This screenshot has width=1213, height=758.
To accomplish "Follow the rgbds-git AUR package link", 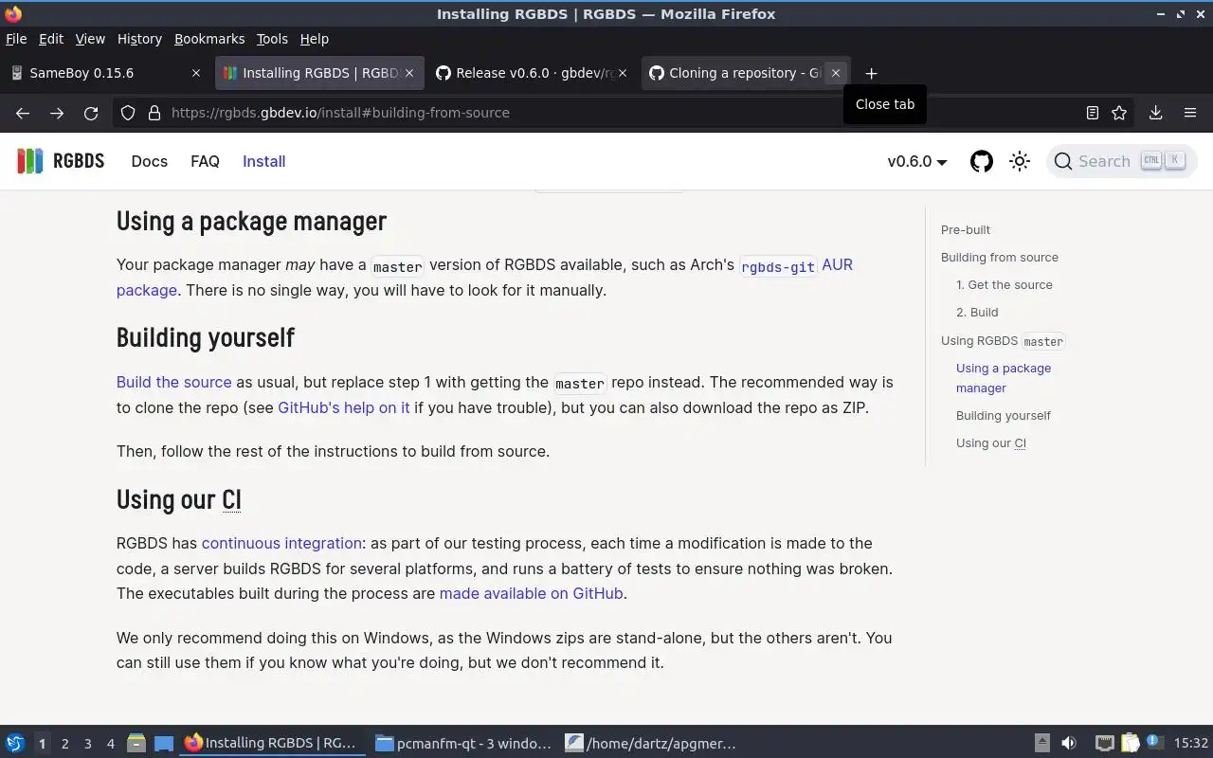I will pyautogui.click(x=796, y=265).
